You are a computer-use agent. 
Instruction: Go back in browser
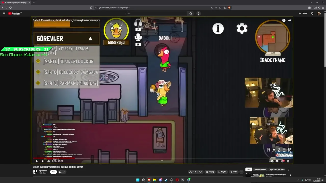pos(3,8)
